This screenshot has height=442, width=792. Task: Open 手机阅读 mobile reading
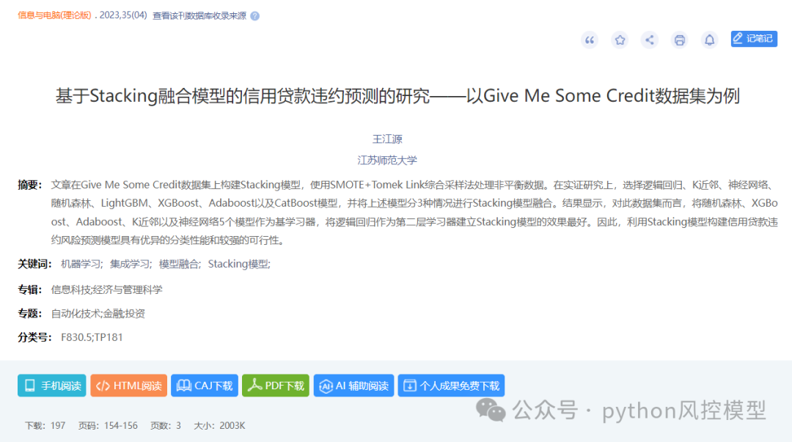52,386
